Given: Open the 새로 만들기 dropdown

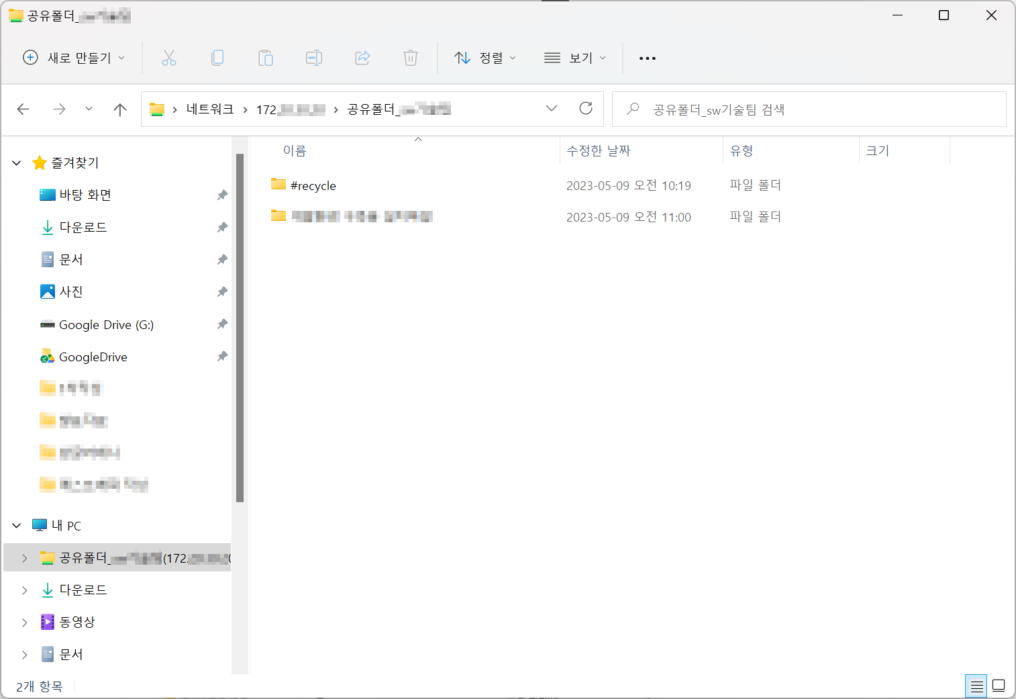Looking at the screenshot, I should [74, 58].
